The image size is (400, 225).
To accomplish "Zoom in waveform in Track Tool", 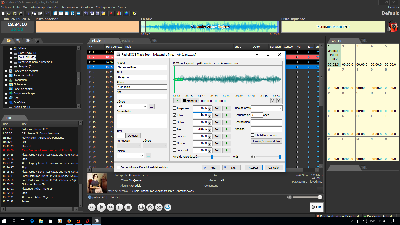I will tap(279, 101).
